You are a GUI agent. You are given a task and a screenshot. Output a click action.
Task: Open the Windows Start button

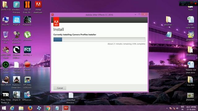4,108
